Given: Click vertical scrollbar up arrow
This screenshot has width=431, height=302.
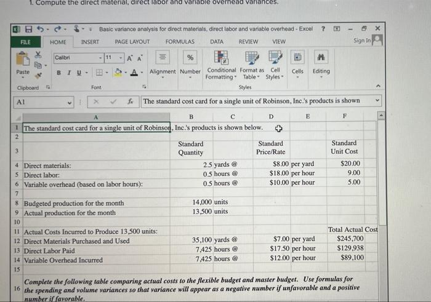Looking at the screenshot, I should click(381, 116).
